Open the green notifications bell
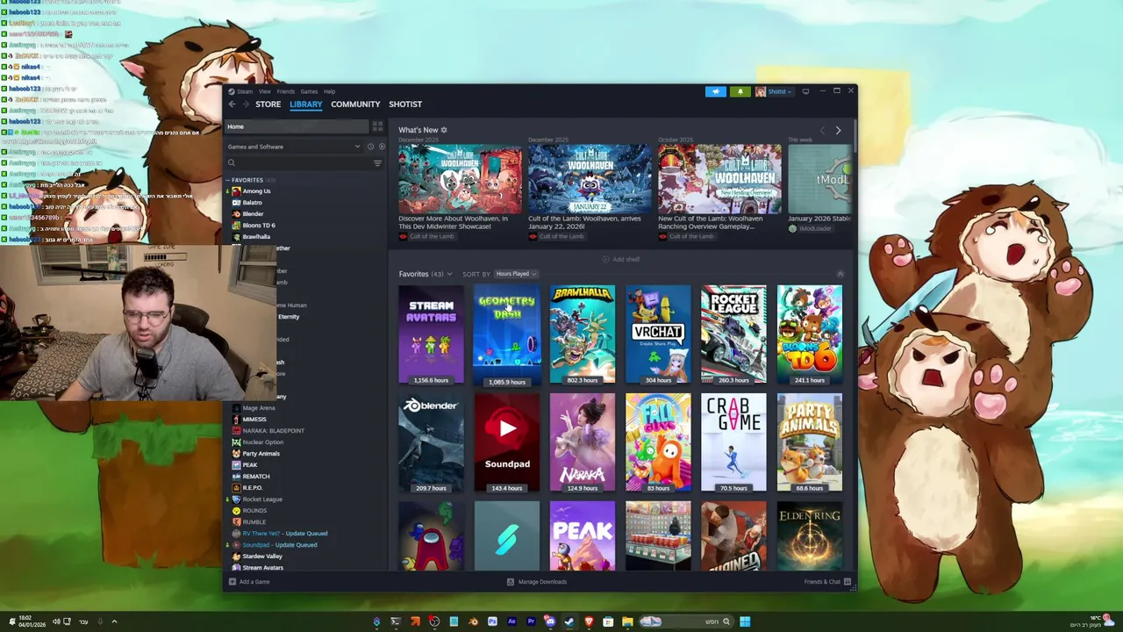Viewport: 1123px width, 632px height. (x=740, y=91)
